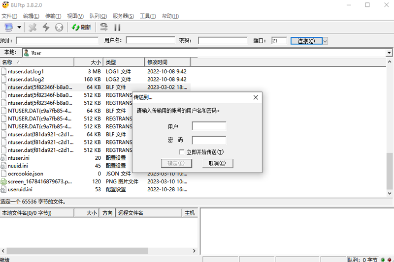Click the pause queue icon
The image size is (394, 262).
(117, 28)
